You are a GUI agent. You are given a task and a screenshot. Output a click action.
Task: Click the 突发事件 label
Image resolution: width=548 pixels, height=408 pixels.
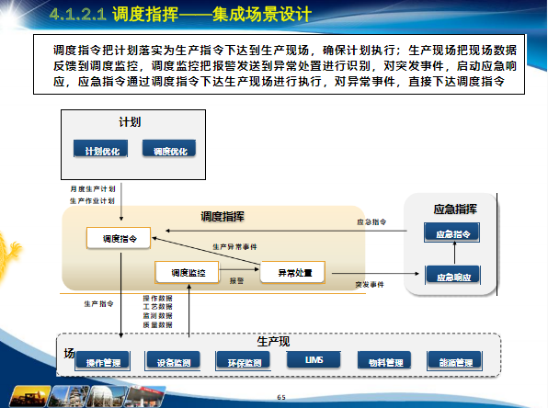[x=370, y=285]
